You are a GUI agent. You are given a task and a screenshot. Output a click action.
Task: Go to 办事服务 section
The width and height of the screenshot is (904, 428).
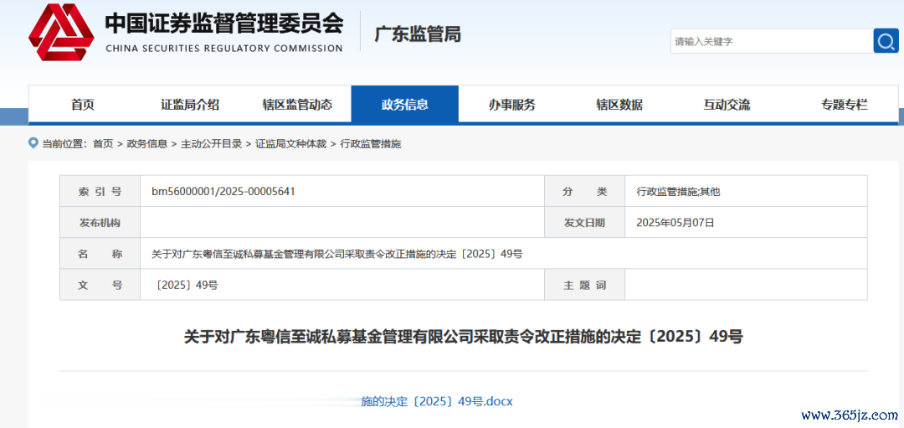511,105
